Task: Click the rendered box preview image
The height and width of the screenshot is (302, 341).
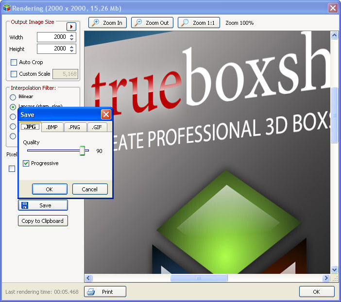Action: pyautogui.click(x=207, y=152)
